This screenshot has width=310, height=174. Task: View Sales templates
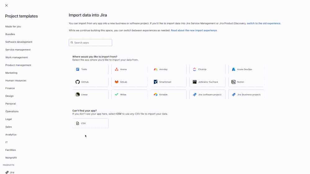point(8,127)
